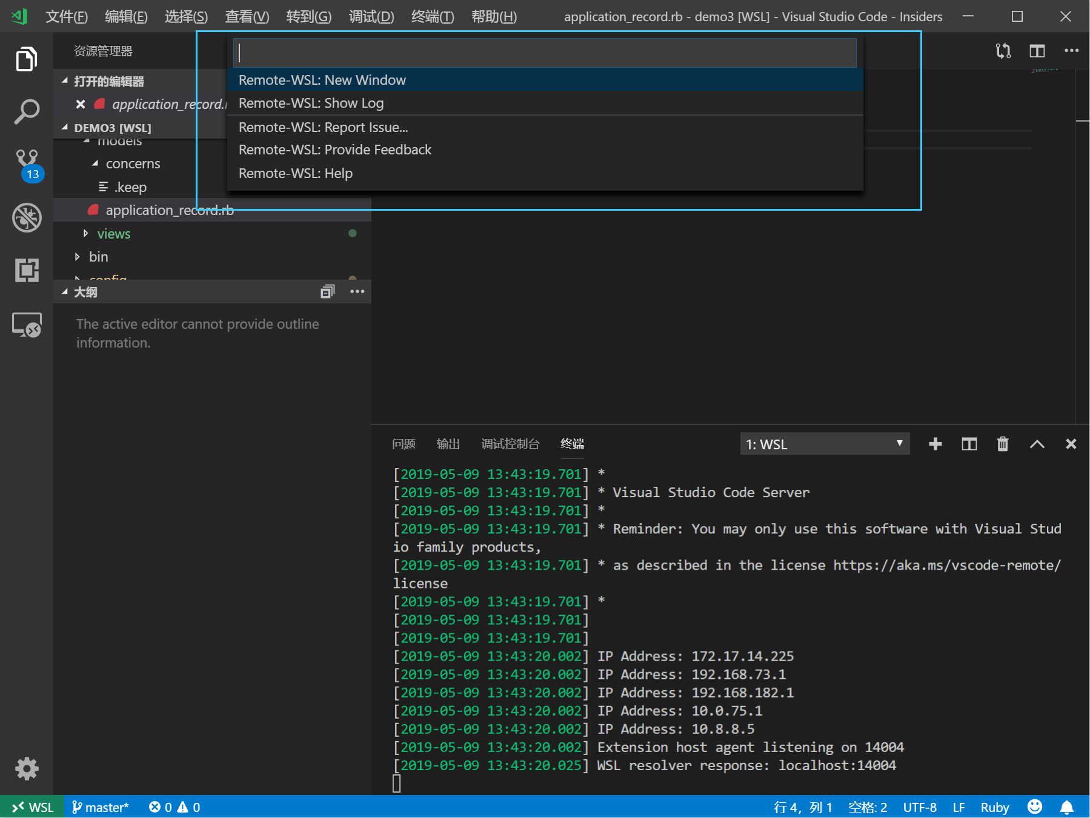Select Remote-WSL: Show Log command

click(x=545, y=103)
